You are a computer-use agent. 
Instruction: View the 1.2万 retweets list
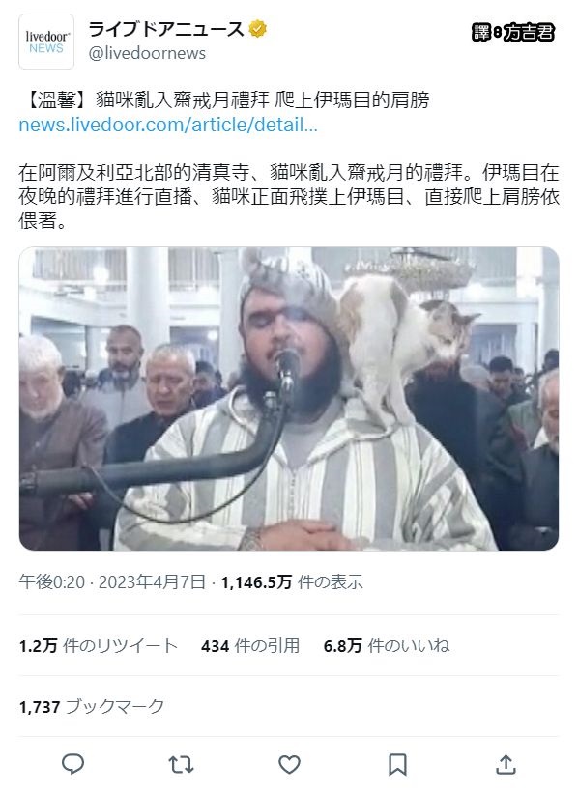coord(99,645)
